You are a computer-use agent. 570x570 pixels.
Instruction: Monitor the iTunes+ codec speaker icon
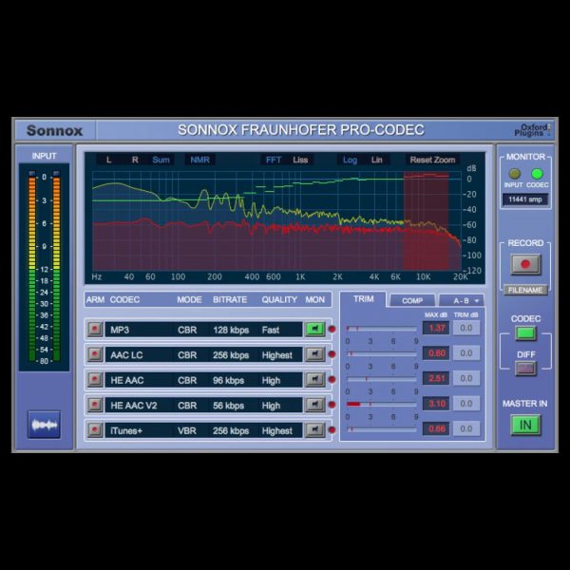pos(314,430)
